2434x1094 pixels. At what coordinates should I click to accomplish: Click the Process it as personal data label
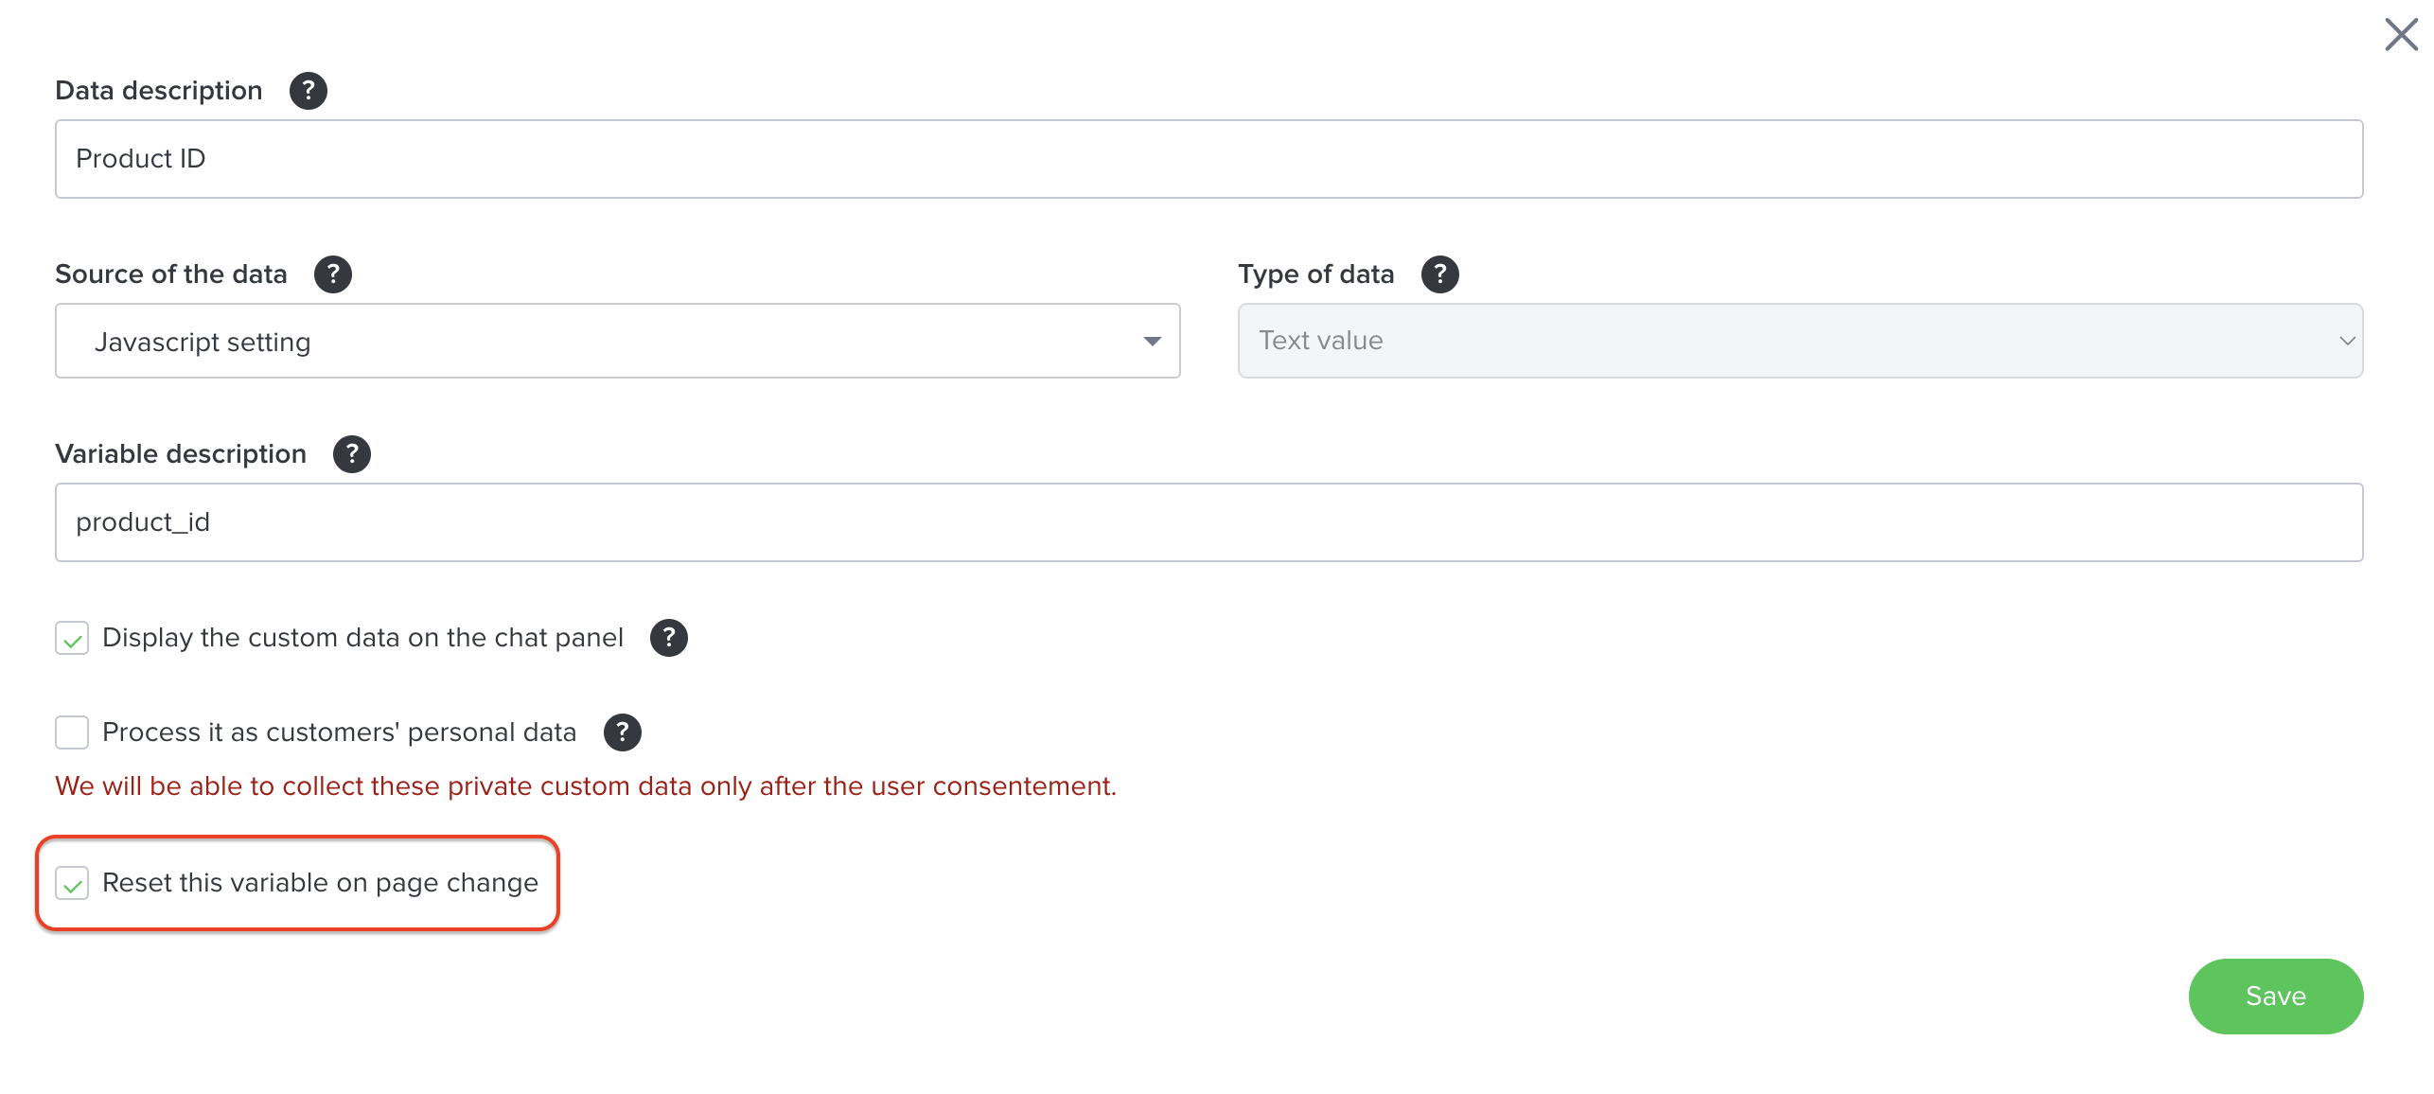click(x=339, y=732)
